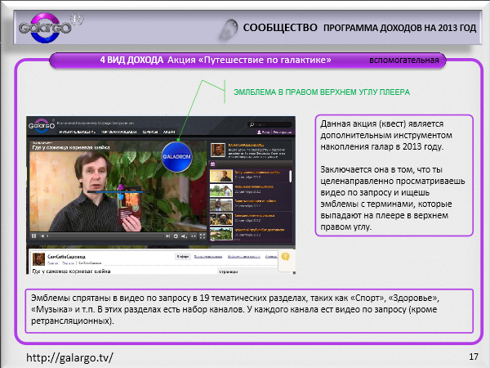Open the player's more options dots button
490x368 pixels.
[x=194, y=236]
